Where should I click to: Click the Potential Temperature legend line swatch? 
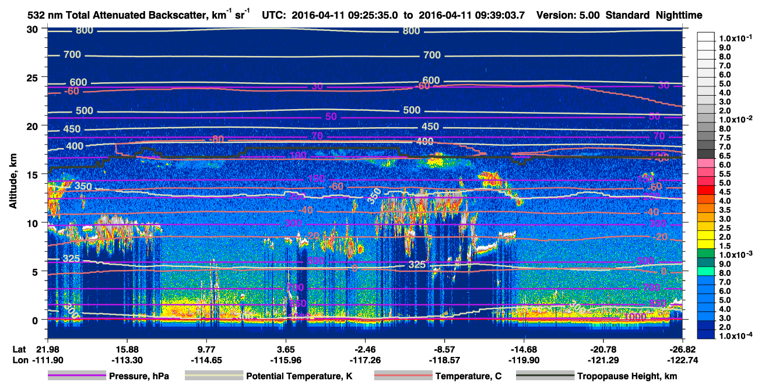pyautogui.click(x=213, y=376)
